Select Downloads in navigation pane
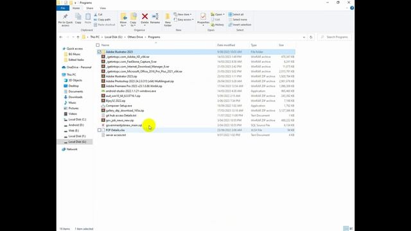This screenshot has width=411, height=231. point(75,97)
